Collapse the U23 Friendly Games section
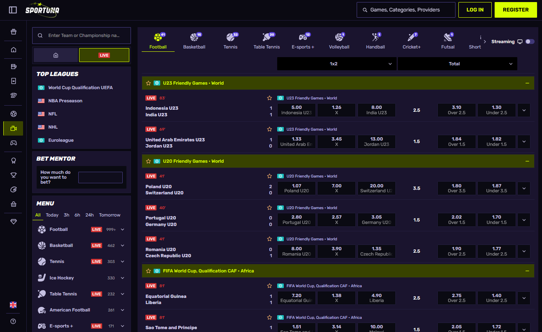Screen dimensions: 542x332 pos(527,83)
